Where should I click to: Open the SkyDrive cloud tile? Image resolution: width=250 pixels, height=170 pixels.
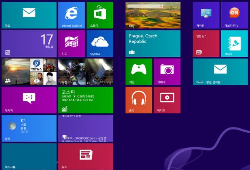(100, 43)
